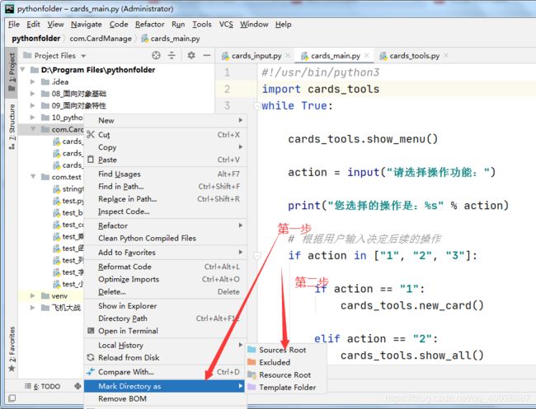The image size is (536, 409).
Task: Expand the 飞机大战 folder
Action: click(32, 308)
